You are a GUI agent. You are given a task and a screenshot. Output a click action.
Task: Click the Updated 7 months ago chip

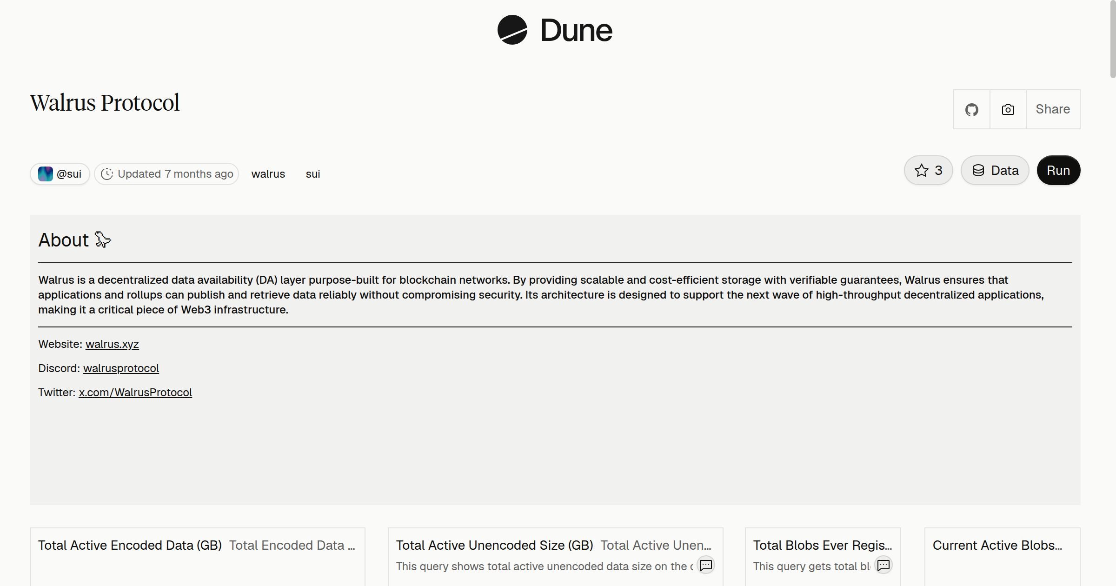click(166, 174)
